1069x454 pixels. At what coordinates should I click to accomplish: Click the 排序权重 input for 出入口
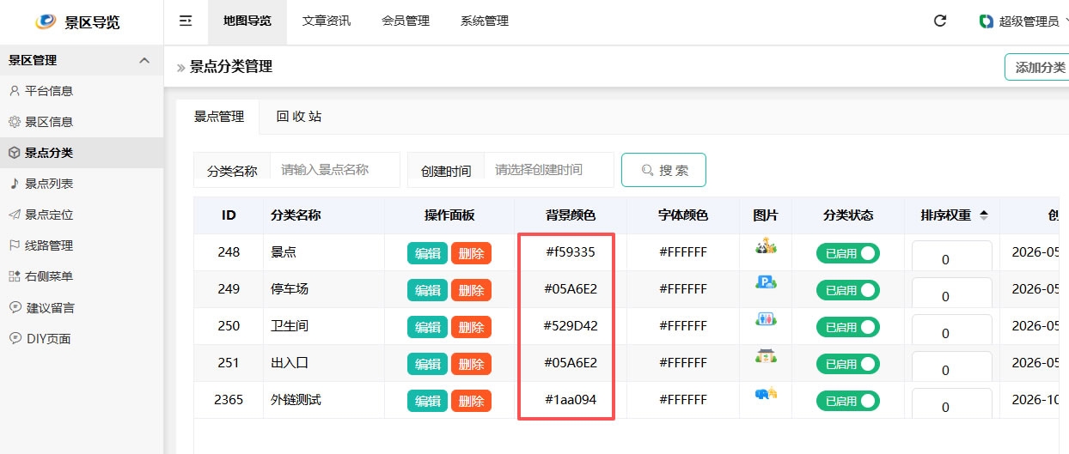point(951,367)
